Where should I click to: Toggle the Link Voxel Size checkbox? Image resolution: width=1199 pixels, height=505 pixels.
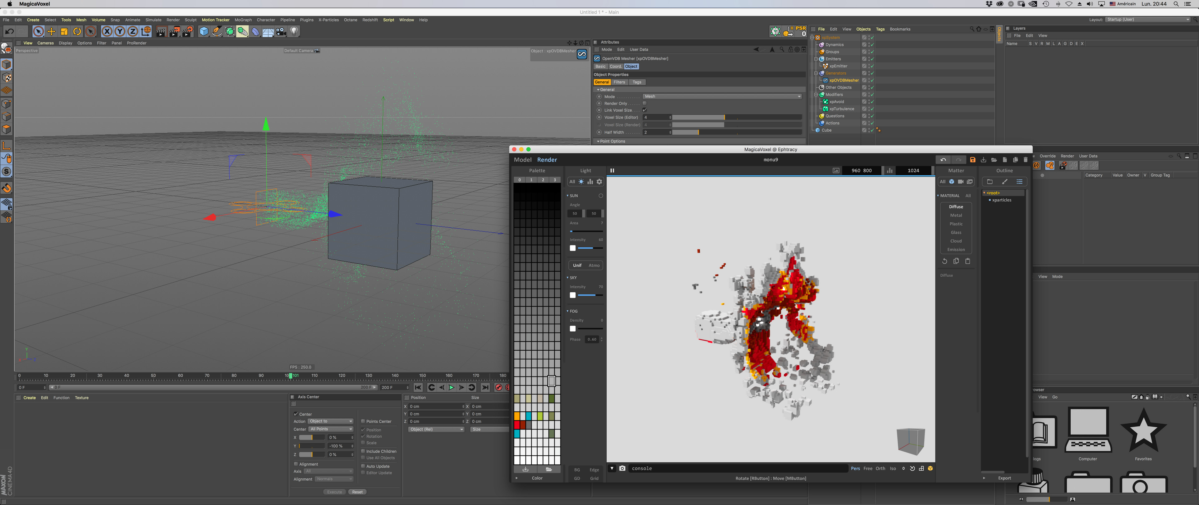coord(645,110)
